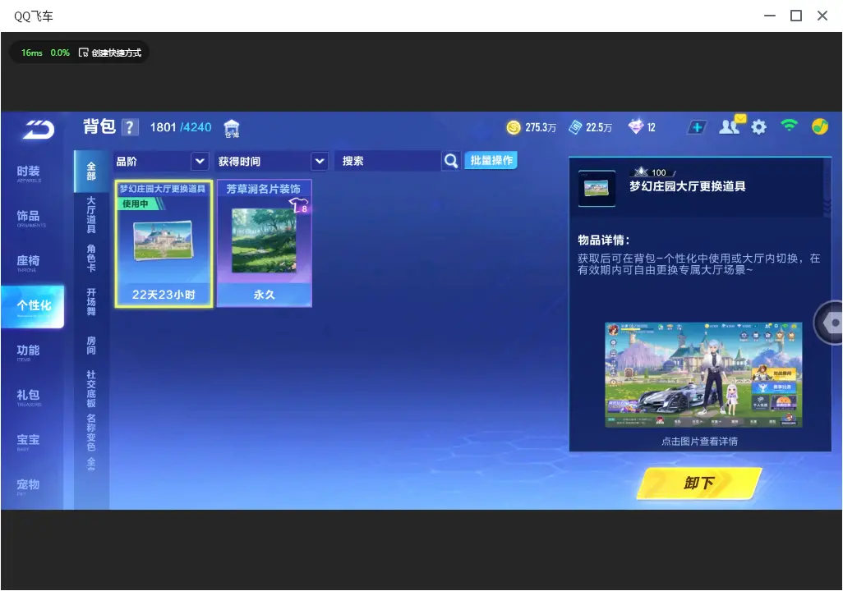Screen dimensions: 843x591
Task: Click the 16ms latency indicator
Action: [x=32, y=53]
